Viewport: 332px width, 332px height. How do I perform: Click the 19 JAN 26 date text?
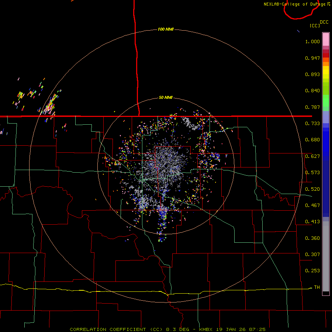(x=231, y=329)
